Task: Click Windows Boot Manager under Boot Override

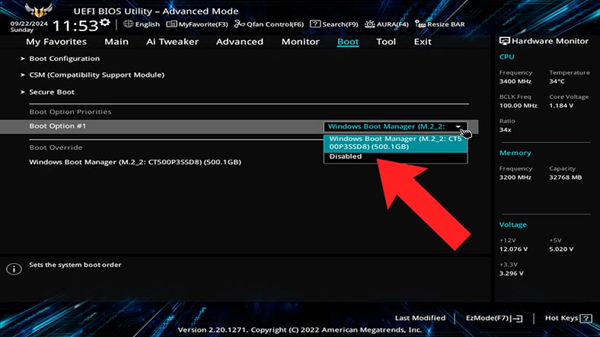Action: (135, 162)
